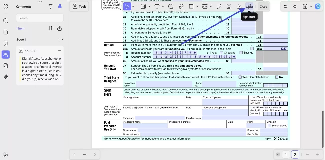The width and height of the screenshot is (325, 160).
Task: Click the Close button in the toolbar
Action: point(263,6)
